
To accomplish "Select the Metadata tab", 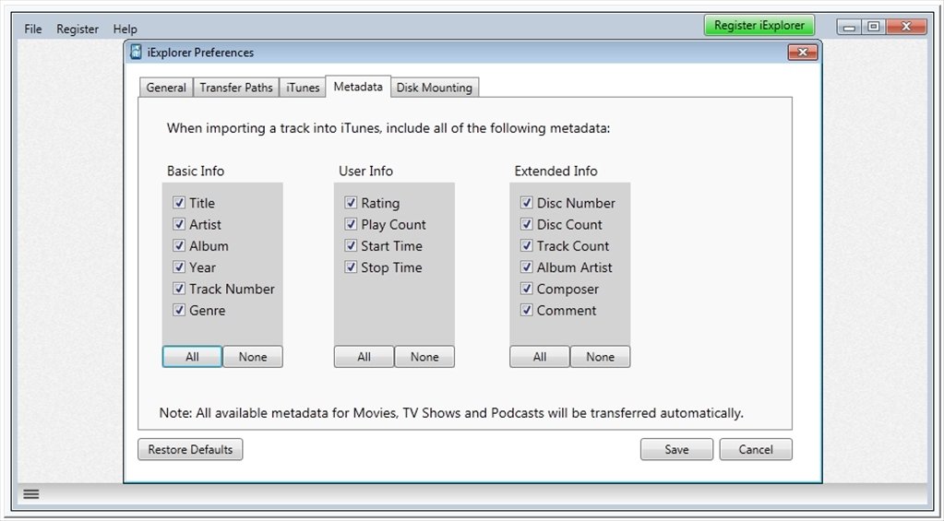I will [358, 87].
